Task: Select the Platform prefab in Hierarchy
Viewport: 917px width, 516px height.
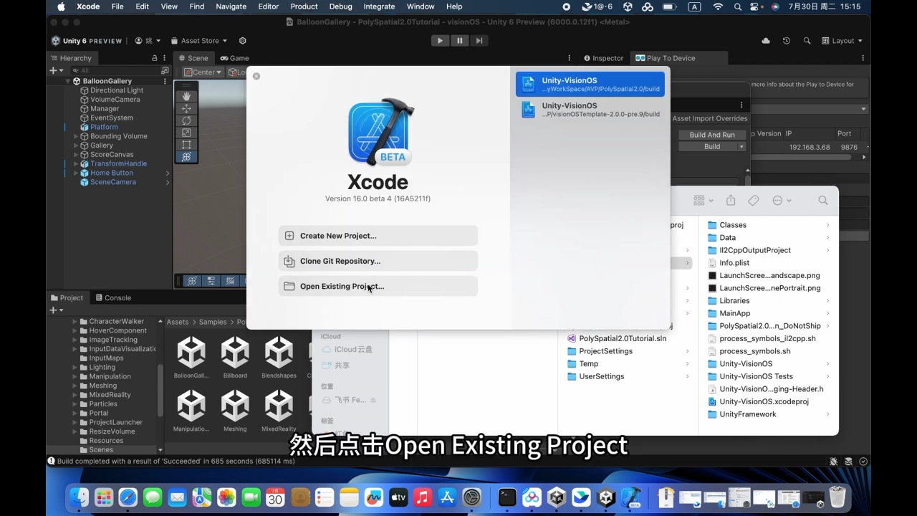Action: point(104,127)
